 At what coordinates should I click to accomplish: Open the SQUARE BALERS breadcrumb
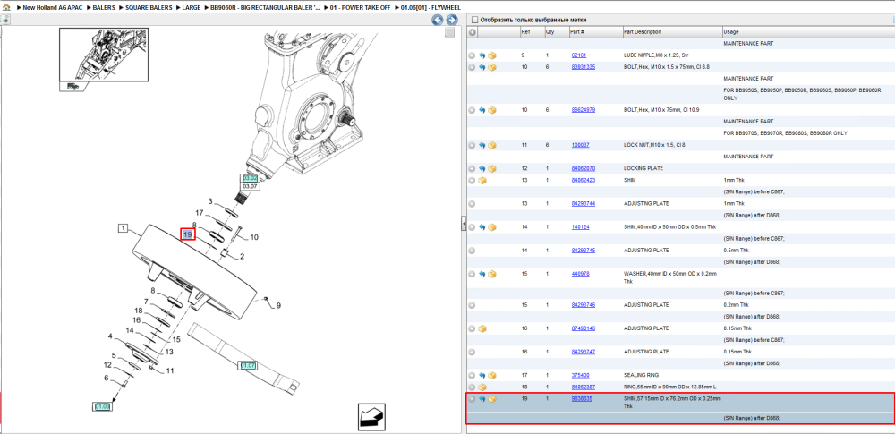click(149, 9)
